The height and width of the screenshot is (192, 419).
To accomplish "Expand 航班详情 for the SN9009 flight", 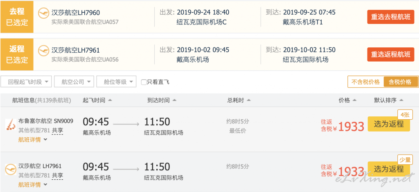I will point(33,140).
